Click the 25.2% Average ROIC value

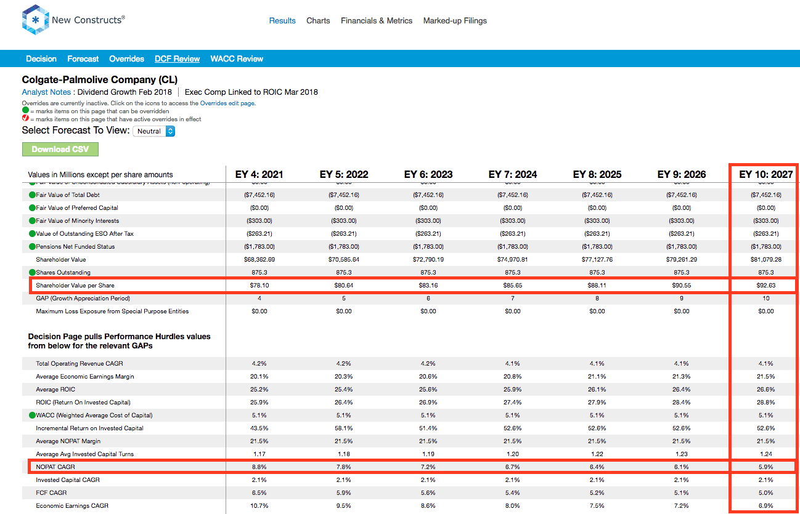tap(259, 389)
